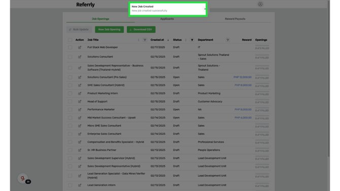Check the Product Marketing Intern row
The image size is (340, 191).
[70, 93]
